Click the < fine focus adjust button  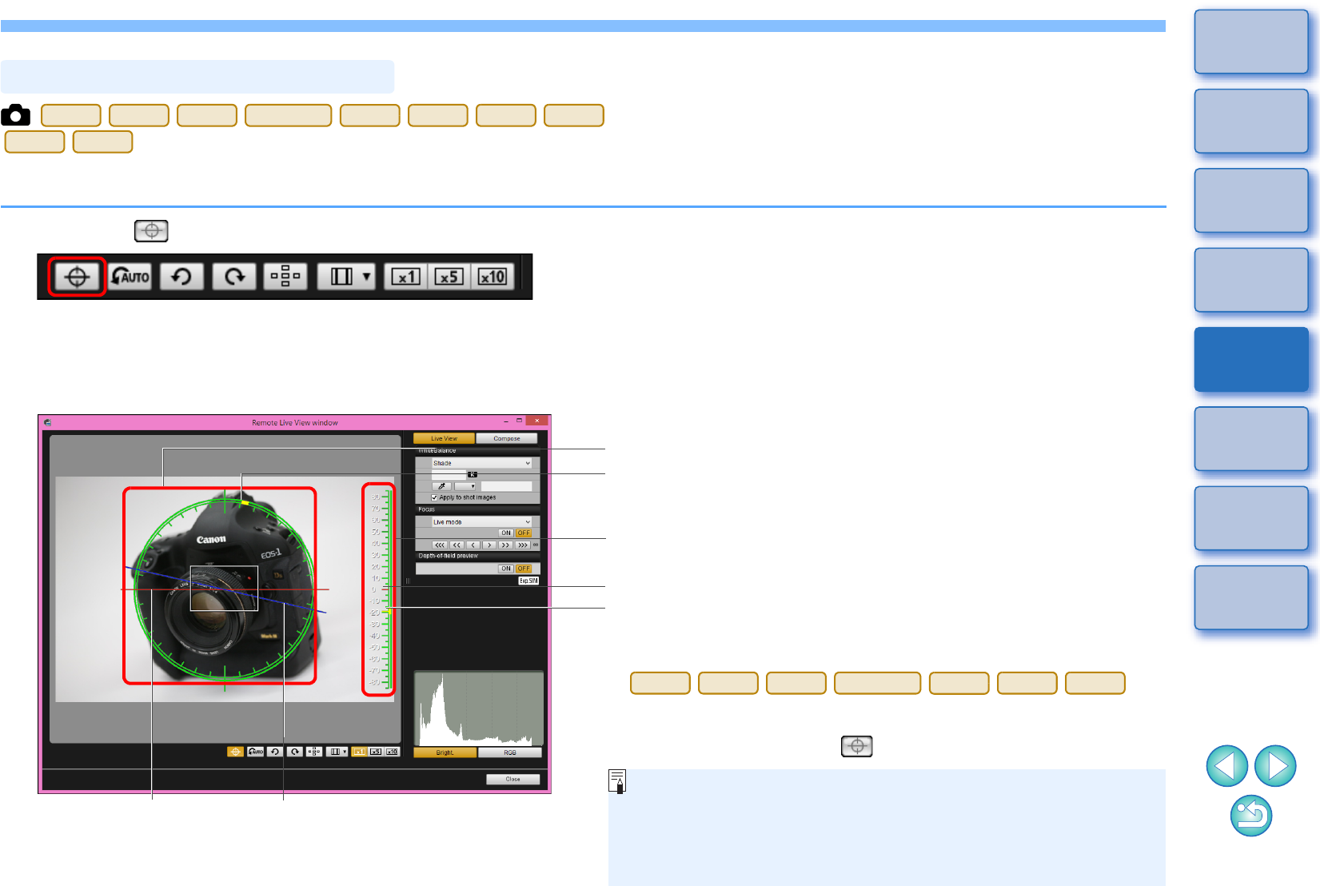click(x=473, y=545)
